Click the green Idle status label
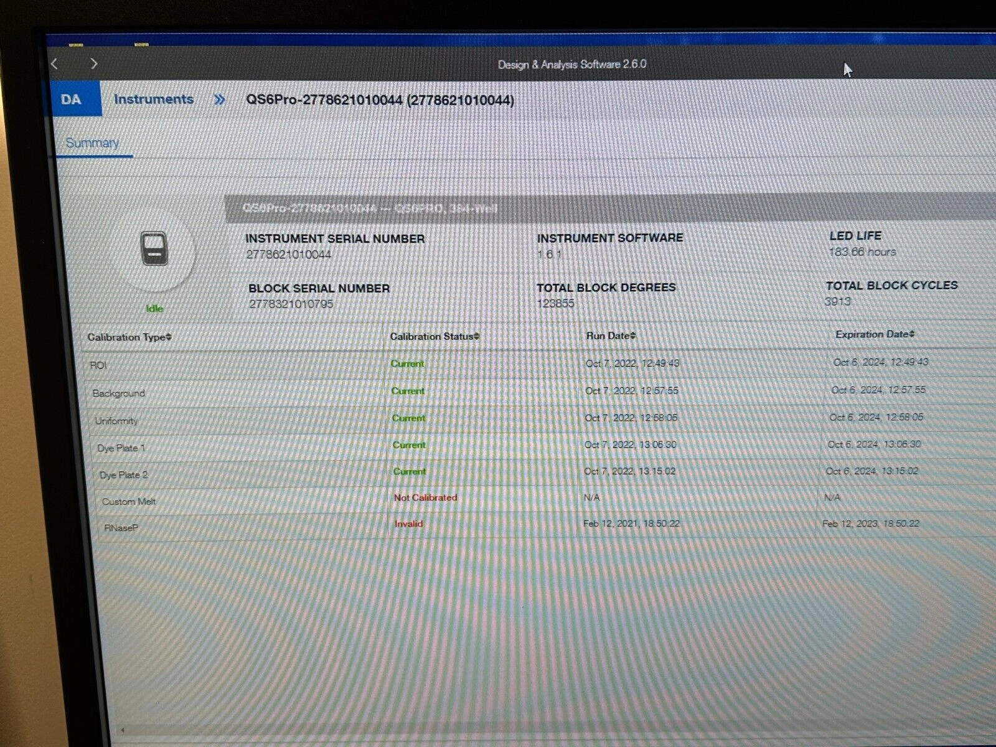Viewport: 996px width, 747px height. [x=154, y=309]
